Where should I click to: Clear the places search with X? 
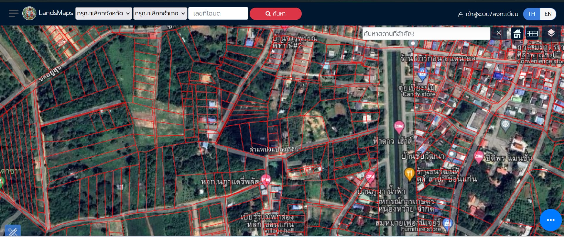point(498,33)
